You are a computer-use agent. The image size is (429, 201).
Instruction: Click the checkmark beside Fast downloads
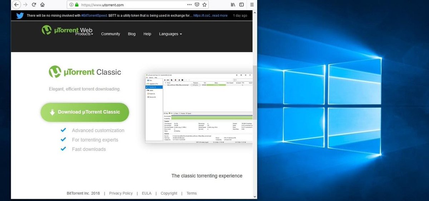click(x=63, y=149)
